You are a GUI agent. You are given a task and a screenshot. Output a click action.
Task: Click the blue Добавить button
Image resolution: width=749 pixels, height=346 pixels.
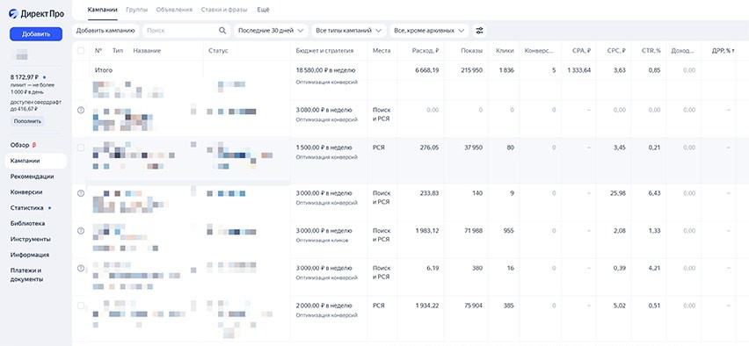coord(36,34)
